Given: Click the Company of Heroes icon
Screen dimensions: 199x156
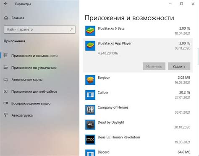Looking at the screenshot, I should tap(90, 110).
